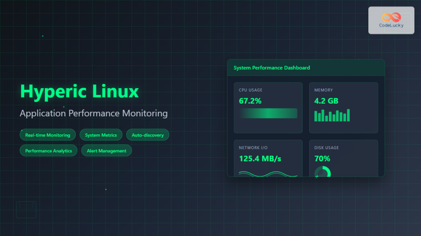Click the System Metrics button

101,134
